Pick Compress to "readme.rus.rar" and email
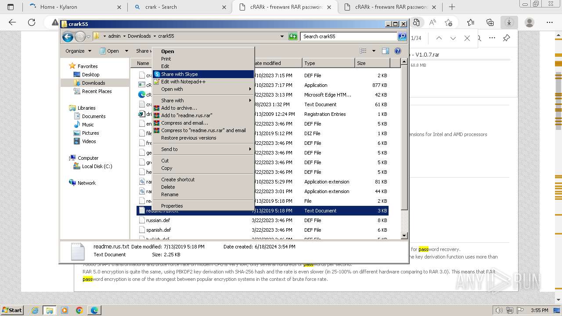 click(203, 130)
